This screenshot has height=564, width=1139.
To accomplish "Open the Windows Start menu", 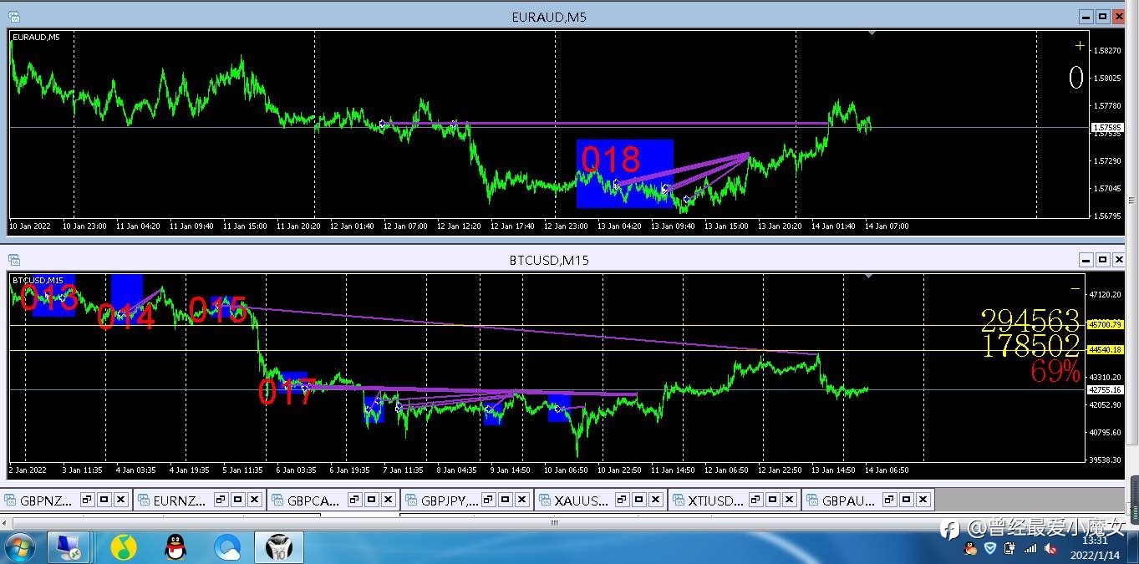I will [20, 548].
